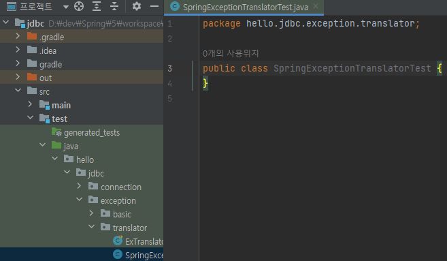Collapse the jdbc package under hello
The width and height of the screenshot is (447, 261).
pos(67,172)
